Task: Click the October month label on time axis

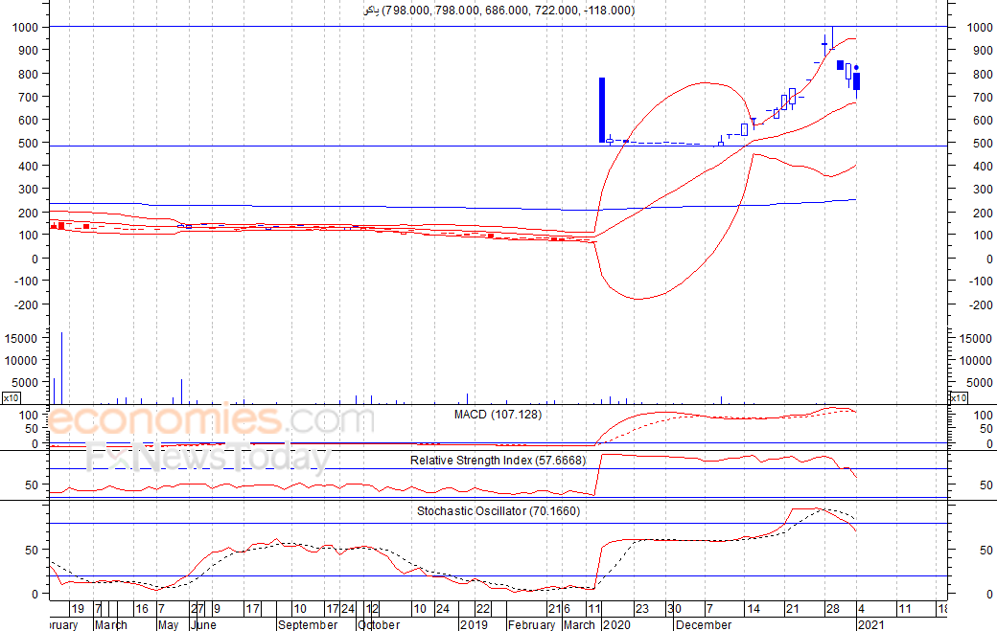Action: (x=379, y=624)
